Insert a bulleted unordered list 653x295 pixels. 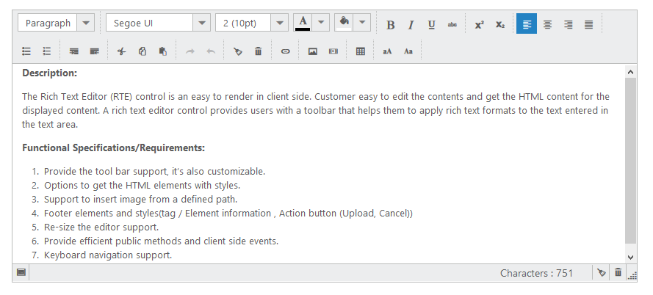(x=26, y=51)
